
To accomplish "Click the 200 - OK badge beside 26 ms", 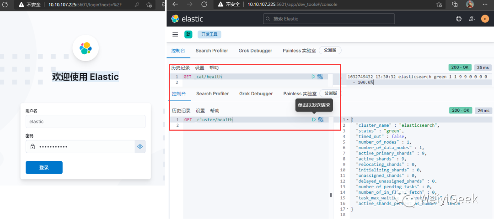I will (461, 110).
